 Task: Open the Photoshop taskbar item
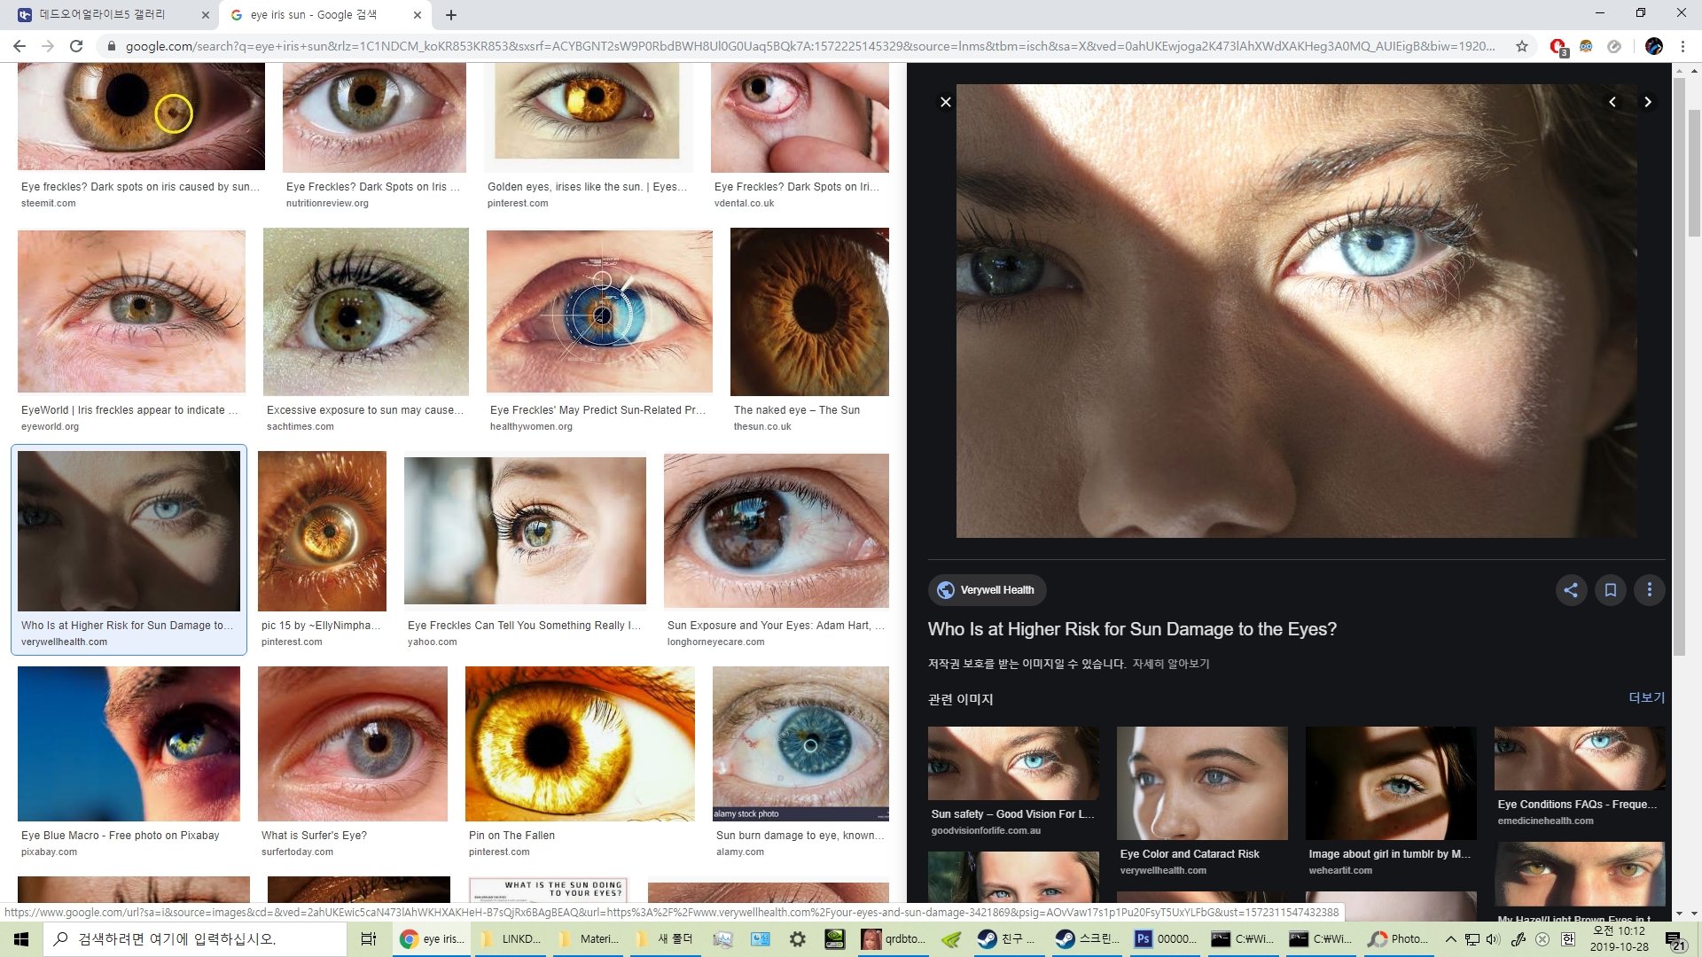(x=1166, y=939)
